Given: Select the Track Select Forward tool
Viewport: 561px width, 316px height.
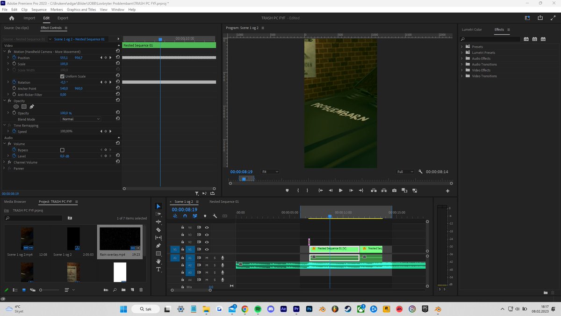Looking at the screenshot, I should [158, 214].
